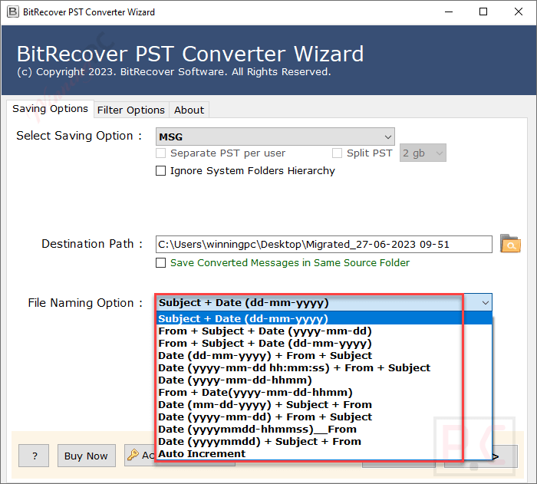Click the Destination Path text field
This screenshot has height=484, width=537.
tap(324, 244)
